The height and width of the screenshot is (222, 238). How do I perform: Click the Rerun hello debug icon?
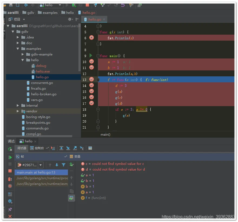tap(10, 149)
